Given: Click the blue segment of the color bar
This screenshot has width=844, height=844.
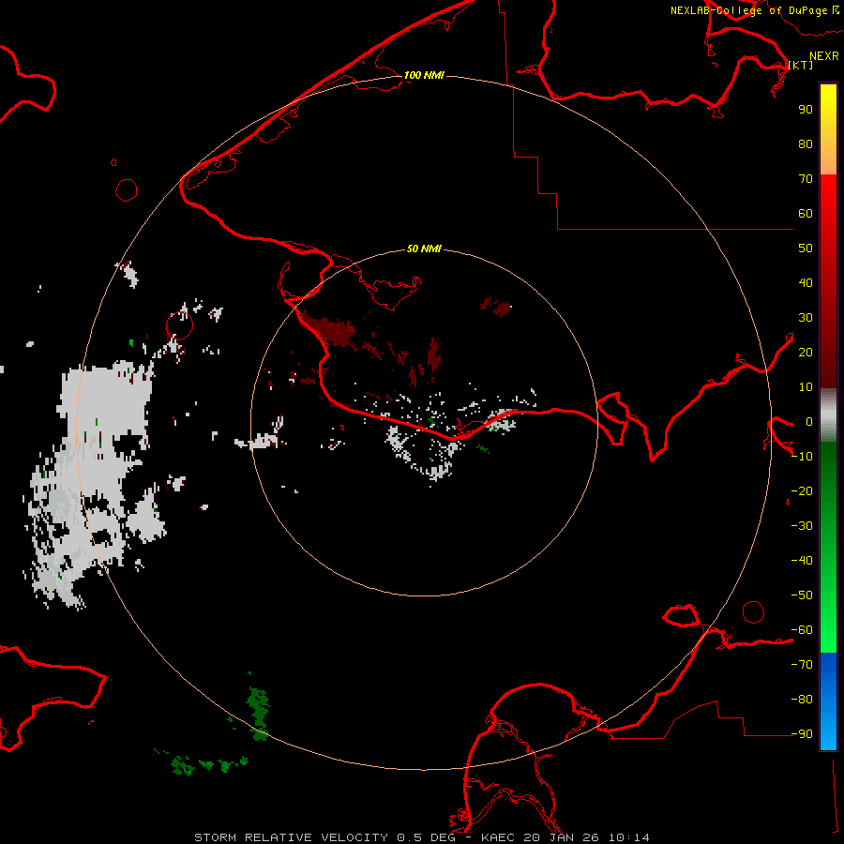Looking at the screenshot, I should point(828,701).
